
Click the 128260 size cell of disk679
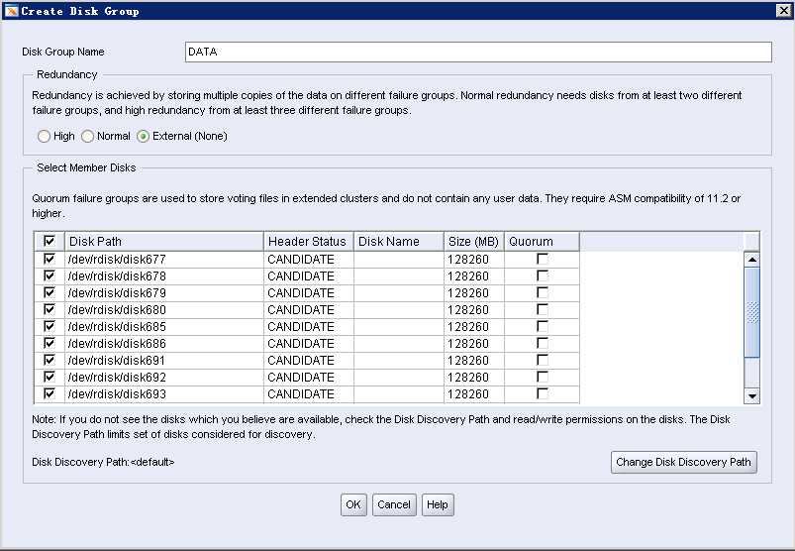point(474,292)
